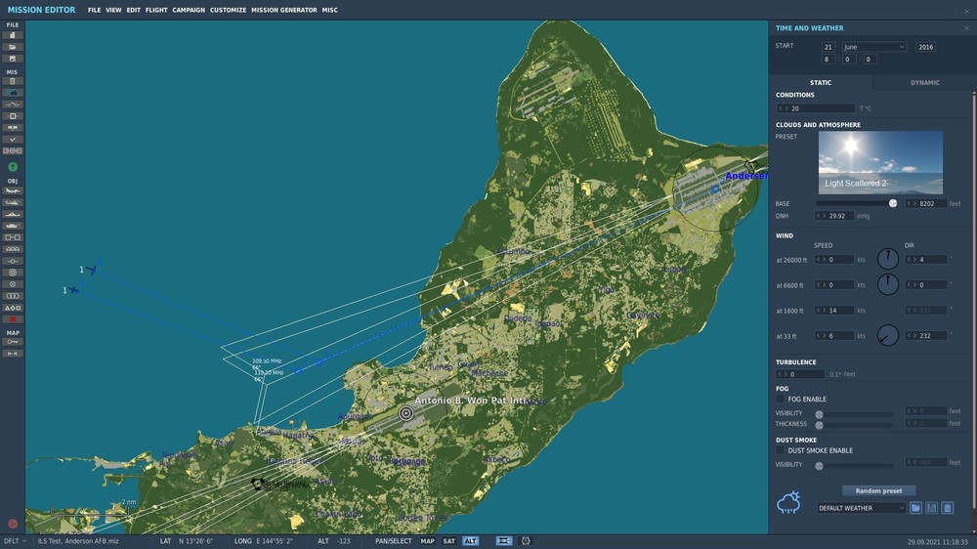
Task: Click the save mission floppy icon
Action: click(13, 59)
